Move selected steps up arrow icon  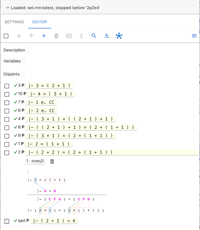(x=31, y=36)
